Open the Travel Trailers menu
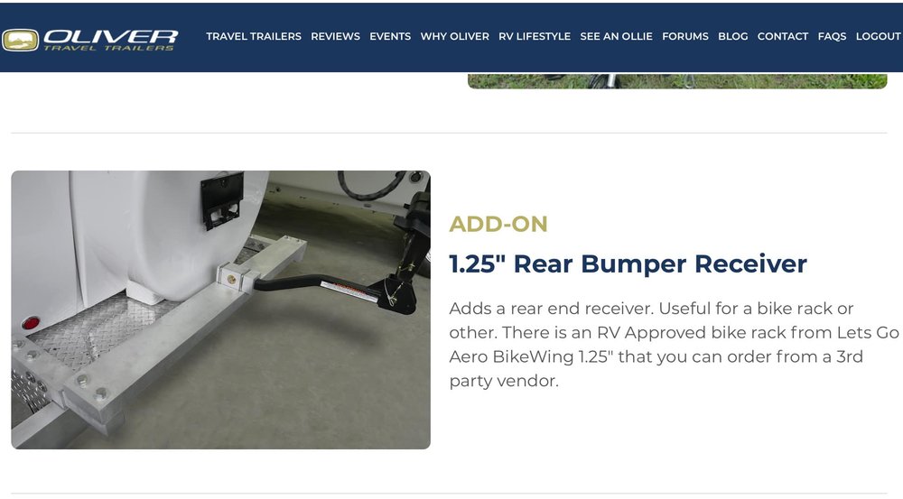 (254, 36)
